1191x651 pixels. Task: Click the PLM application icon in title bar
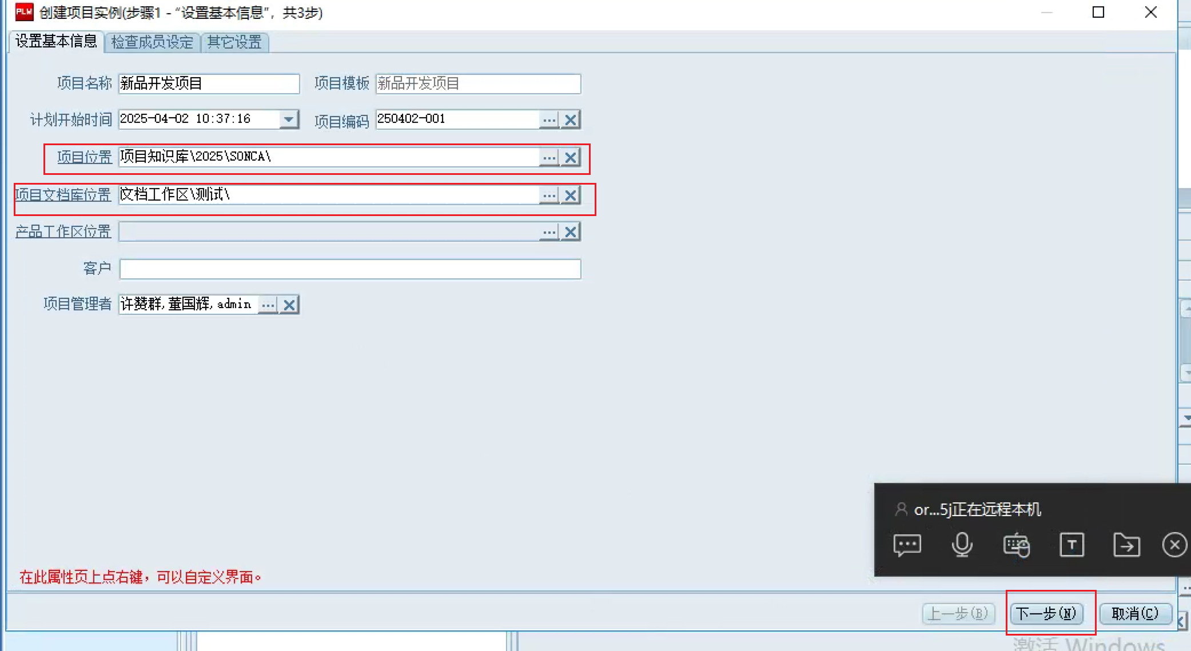click(x=24, y=11)
